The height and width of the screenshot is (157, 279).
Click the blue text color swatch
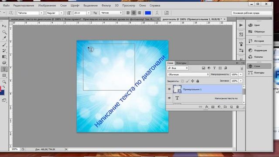[x=148, y=13]
